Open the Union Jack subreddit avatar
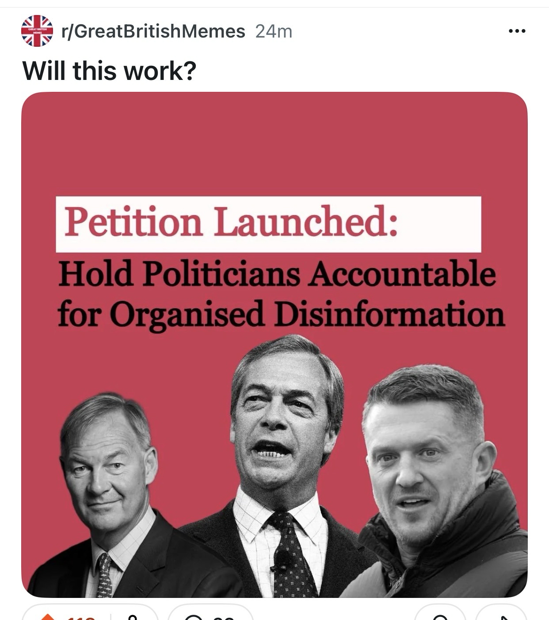Screen dimensions: 549x620 [x=37, y=31]
